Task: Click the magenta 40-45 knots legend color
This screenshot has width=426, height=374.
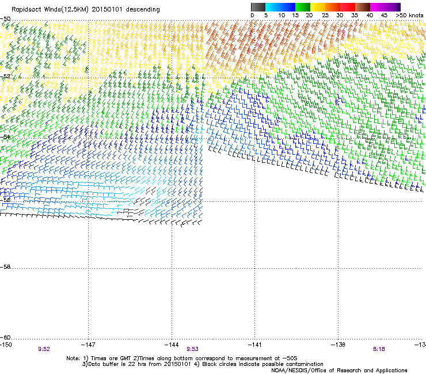Action: point(378,7)
